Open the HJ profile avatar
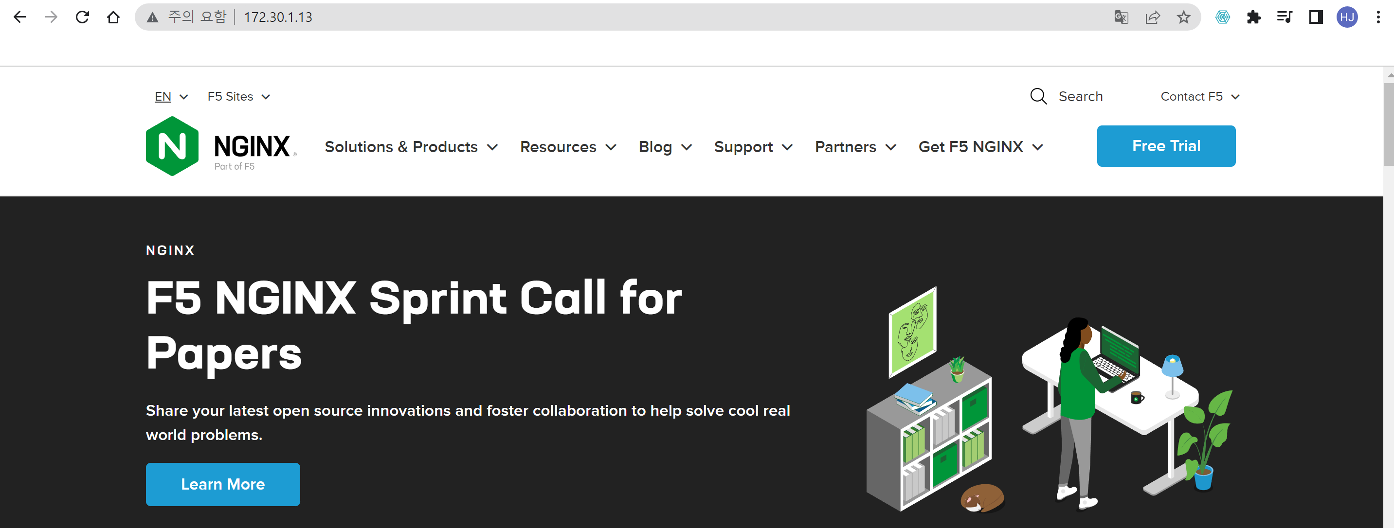Image resolution: width=1394 pixels, height=528 pixels. click(1347, 18)
